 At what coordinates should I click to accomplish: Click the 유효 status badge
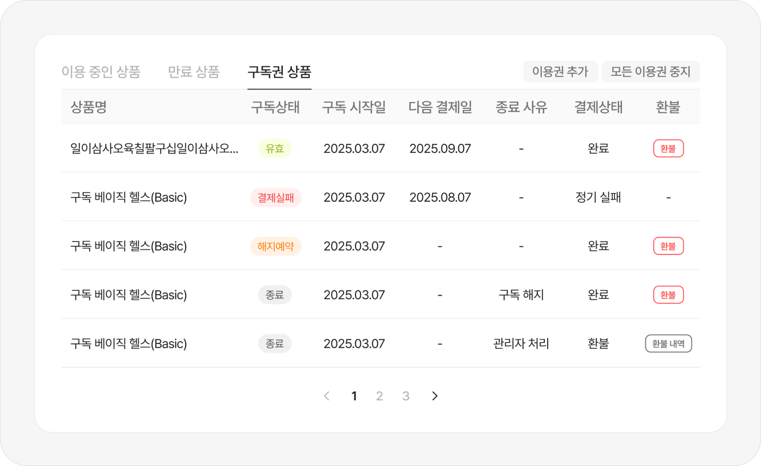[275, 149]
